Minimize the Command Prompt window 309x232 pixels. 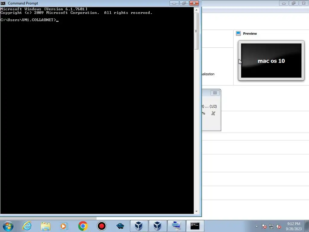(x=174, y=3)
